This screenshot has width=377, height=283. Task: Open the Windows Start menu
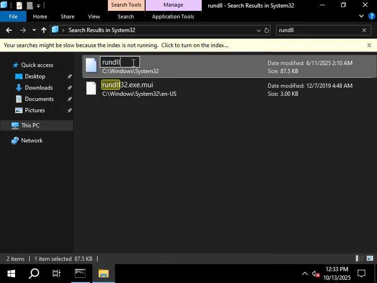click(x=11, y=274)
